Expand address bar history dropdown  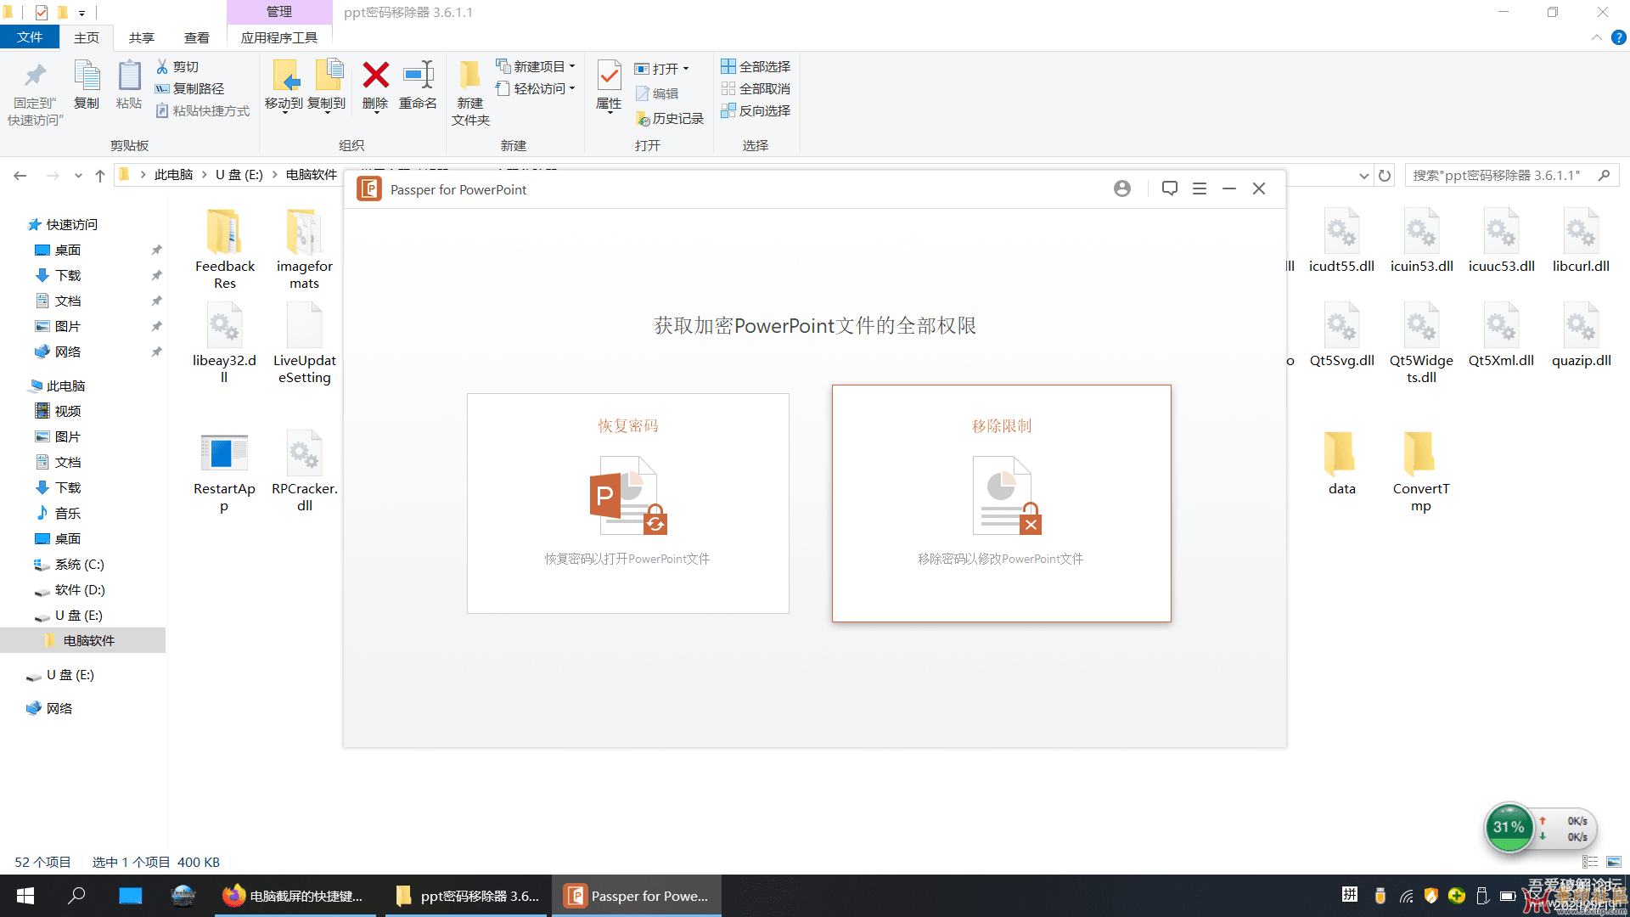(1364, 176)
